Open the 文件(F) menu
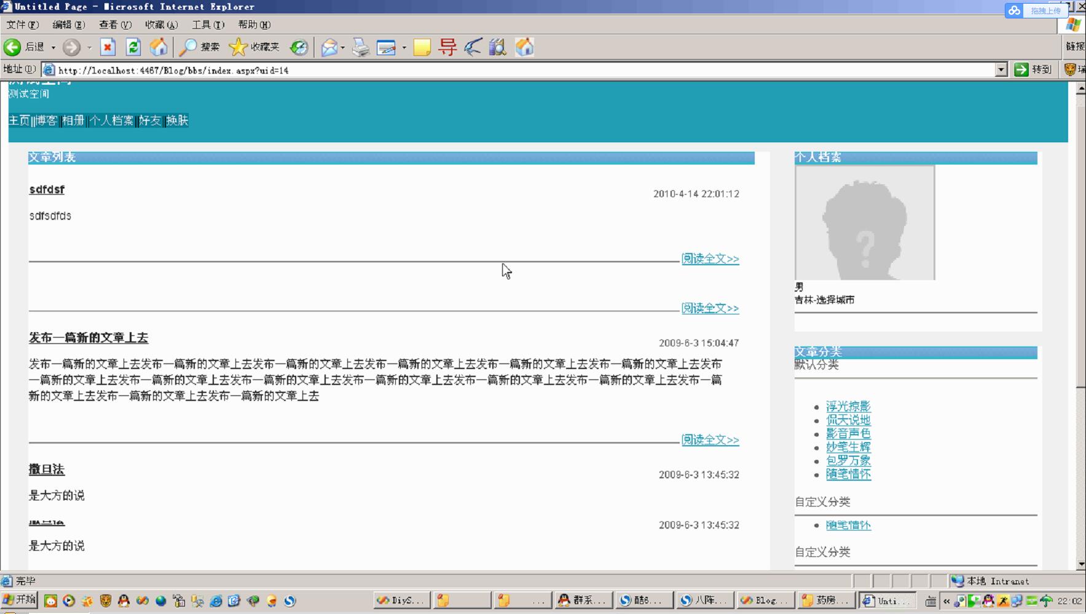 (x=22, y=25)
